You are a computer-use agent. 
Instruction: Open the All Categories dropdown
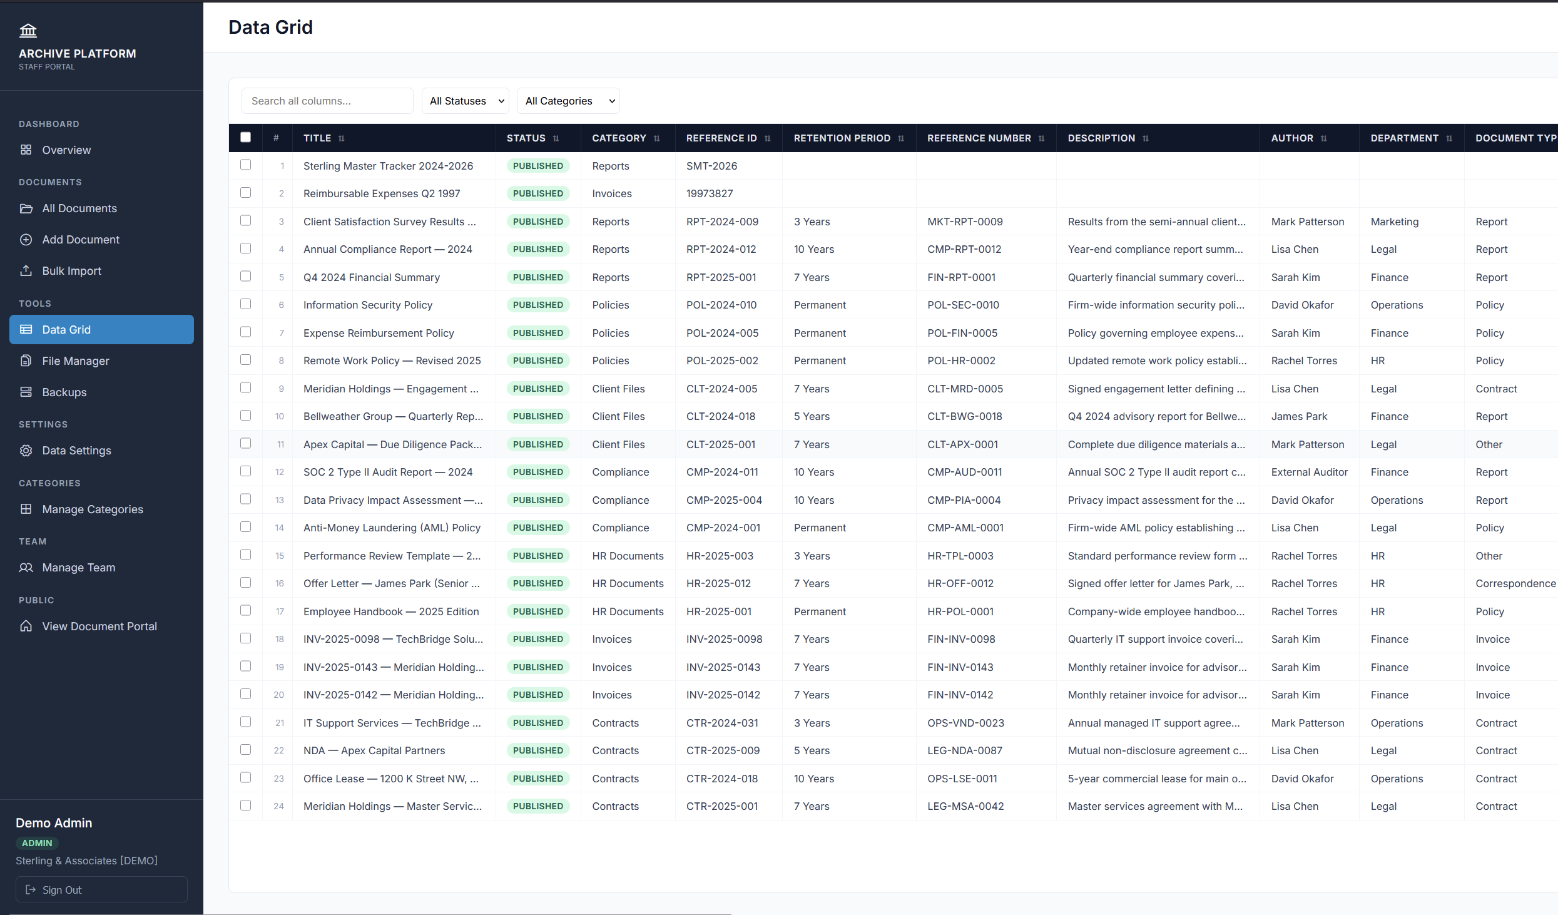[x=568, y=100]
